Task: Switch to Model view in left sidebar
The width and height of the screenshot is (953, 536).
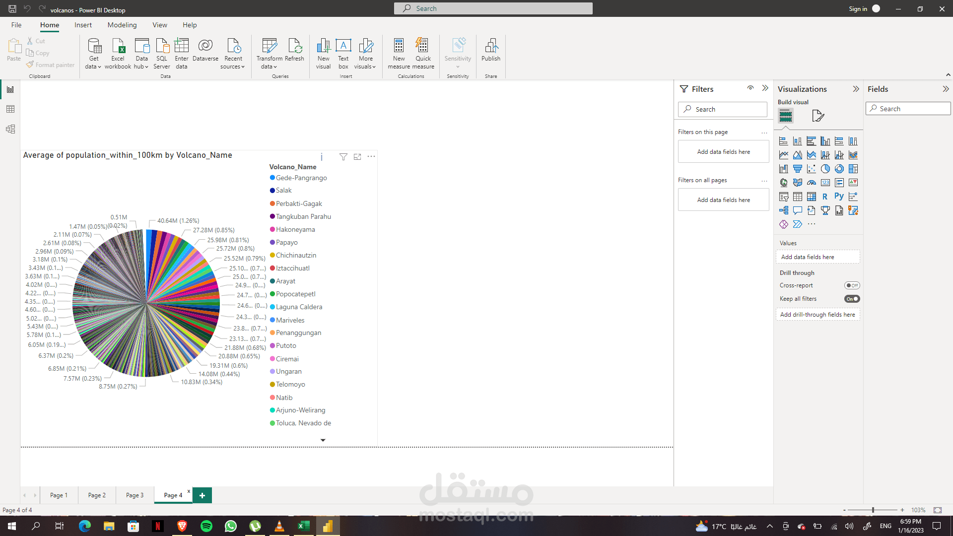Action: coord(10,129)
